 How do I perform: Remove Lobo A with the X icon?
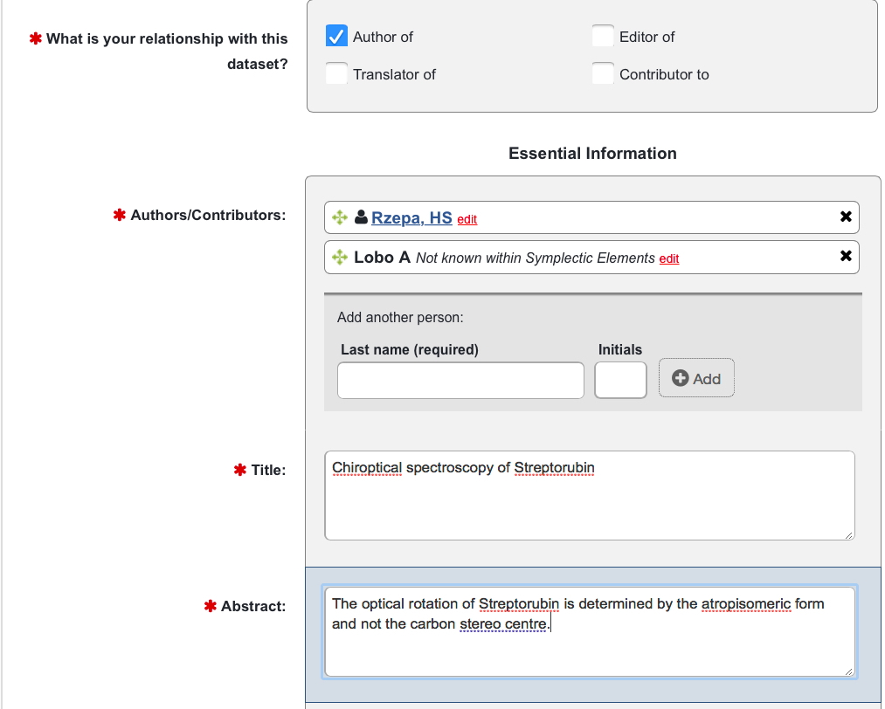(845, 257)
